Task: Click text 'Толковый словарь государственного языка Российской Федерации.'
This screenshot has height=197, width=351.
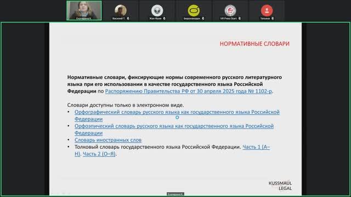Action: (x=157, y=147)
